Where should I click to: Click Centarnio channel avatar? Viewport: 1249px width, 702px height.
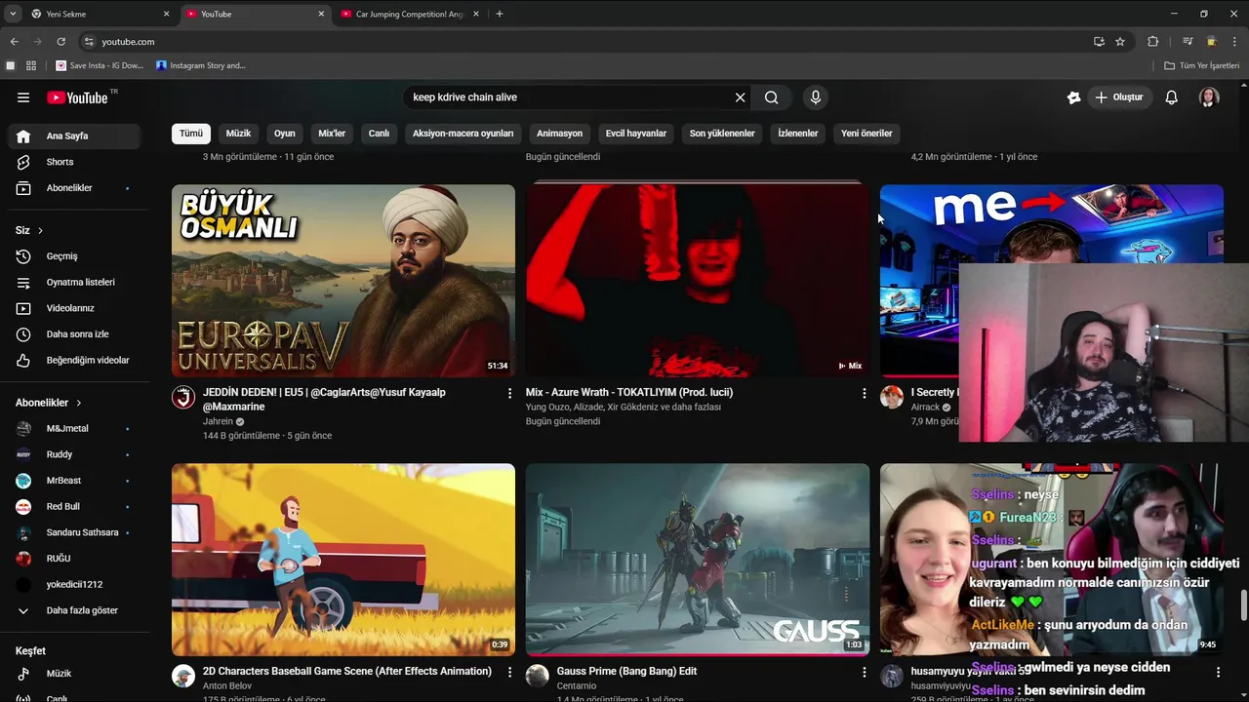point(538,676)
